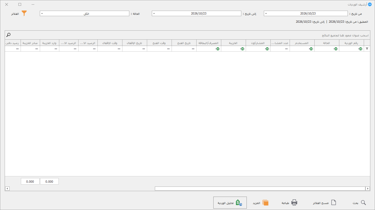Click the الخزينة column header
This screenshot has width=375, height=210.
233,43
